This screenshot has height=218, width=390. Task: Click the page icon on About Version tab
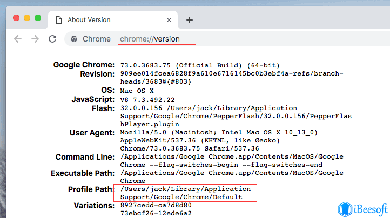point(59,20)
